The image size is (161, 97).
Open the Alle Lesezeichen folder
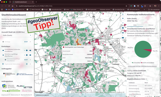[x=154, y=10]
